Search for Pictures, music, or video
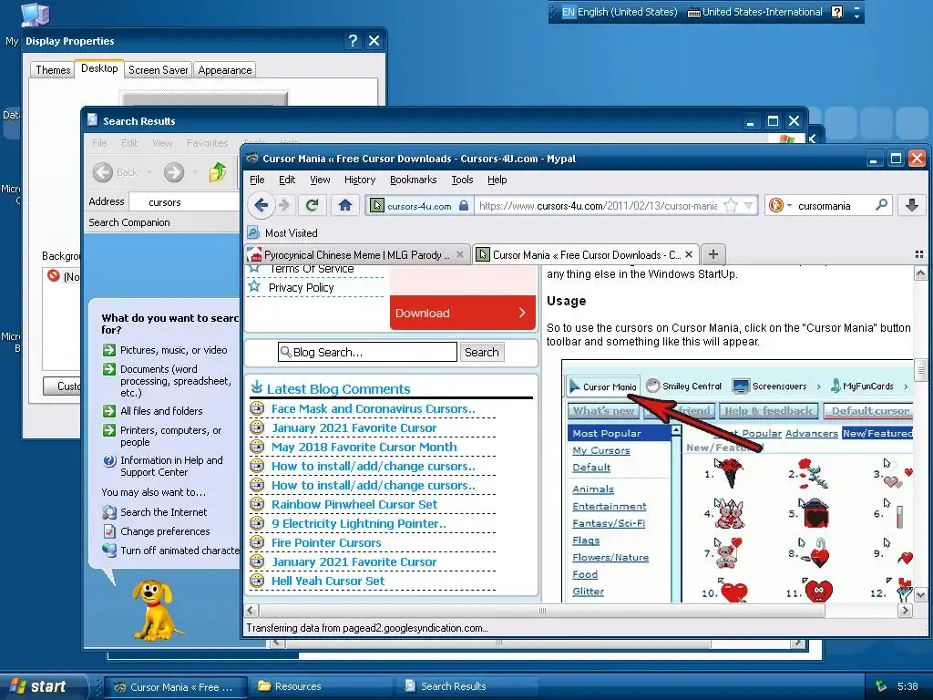The height and width of the screenshot is (700, 933). point(174,350)
